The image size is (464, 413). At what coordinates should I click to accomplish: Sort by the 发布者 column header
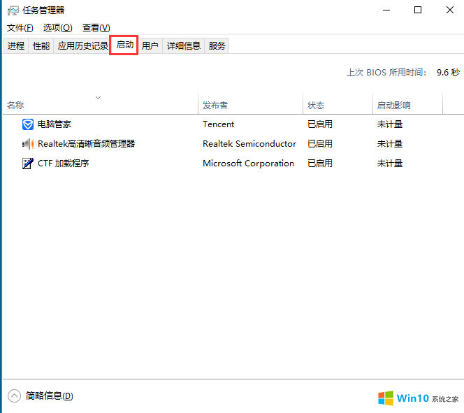click(250, 104)
